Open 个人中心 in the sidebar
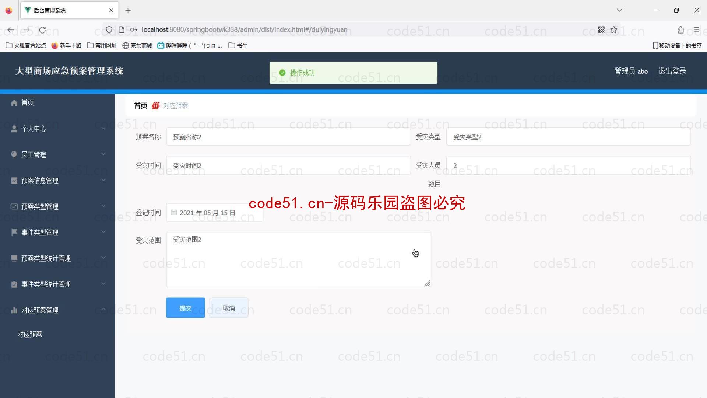The width and height of the screenshot is (707, 398). click(x=57, y=129)
